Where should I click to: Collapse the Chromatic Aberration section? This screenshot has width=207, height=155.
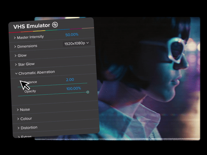[16, 73]
